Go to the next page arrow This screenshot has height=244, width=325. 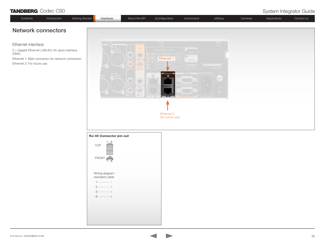pos(169,236)
